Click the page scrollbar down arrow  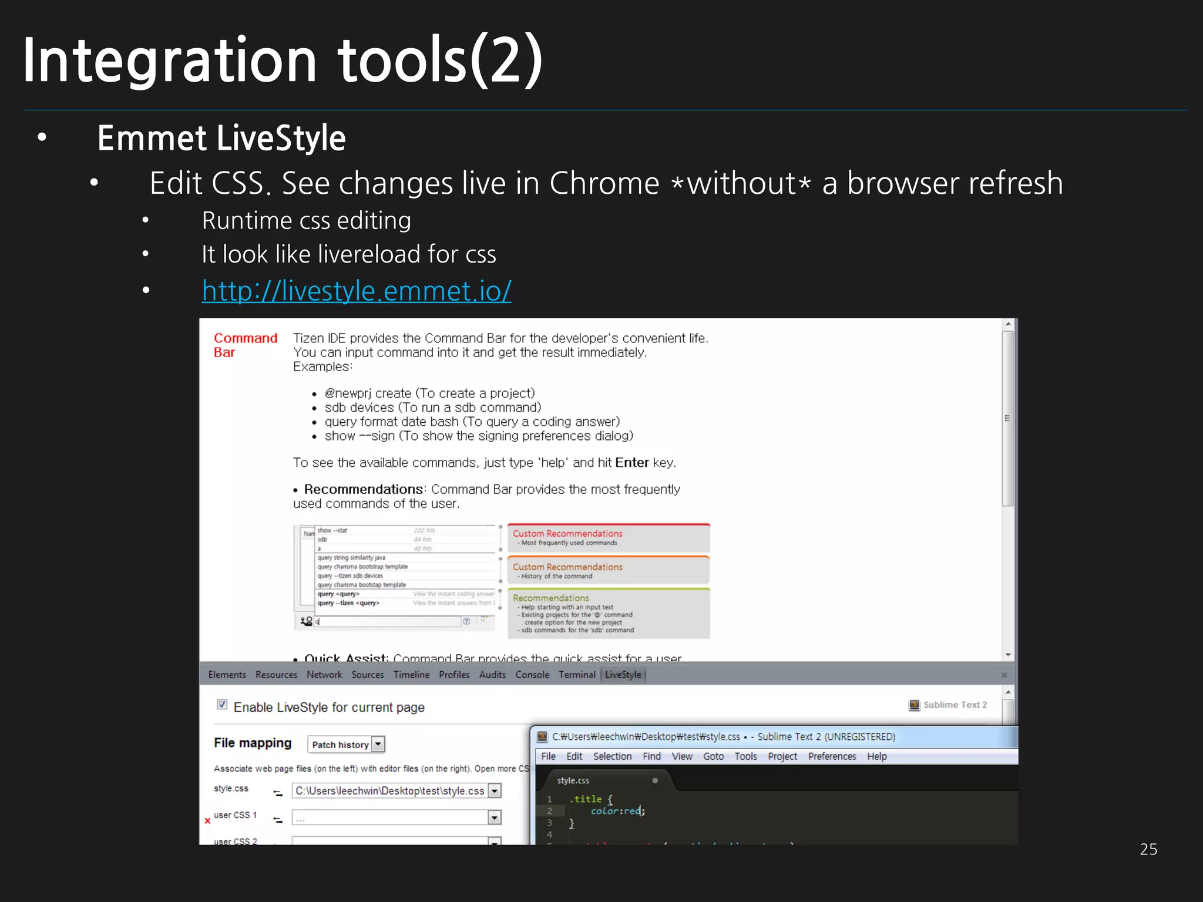click(x=1008, y=655)
